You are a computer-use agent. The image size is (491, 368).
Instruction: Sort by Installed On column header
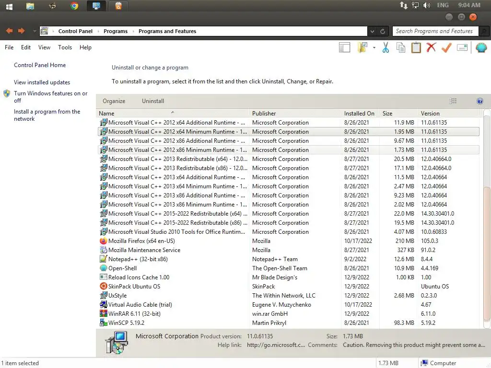pos(360,113)
